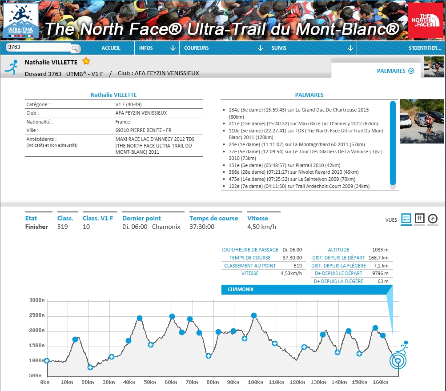Select the profile chart view icon
This screenshot has height=391, width=446.
(406, 219)
